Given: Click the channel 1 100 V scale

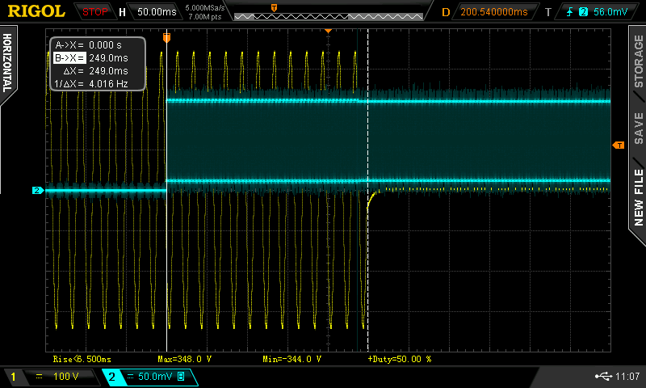Looking at the screenshot, I should (66, 377).
